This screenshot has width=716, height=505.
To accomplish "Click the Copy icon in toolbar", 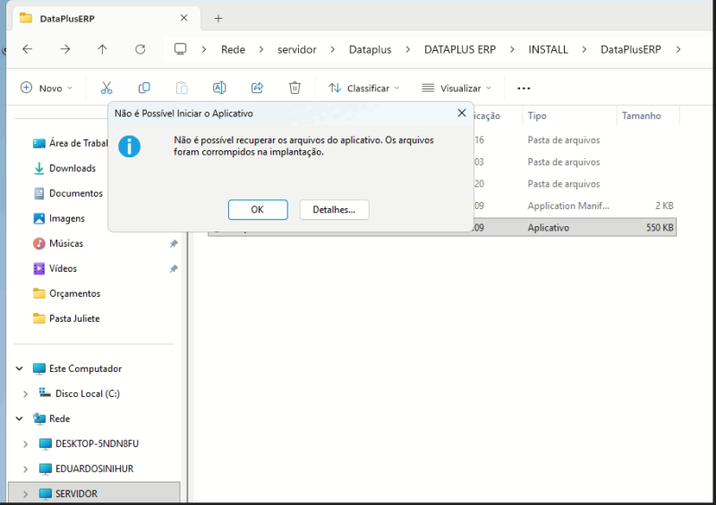I will pyautogui.click(x=144, y=88).
